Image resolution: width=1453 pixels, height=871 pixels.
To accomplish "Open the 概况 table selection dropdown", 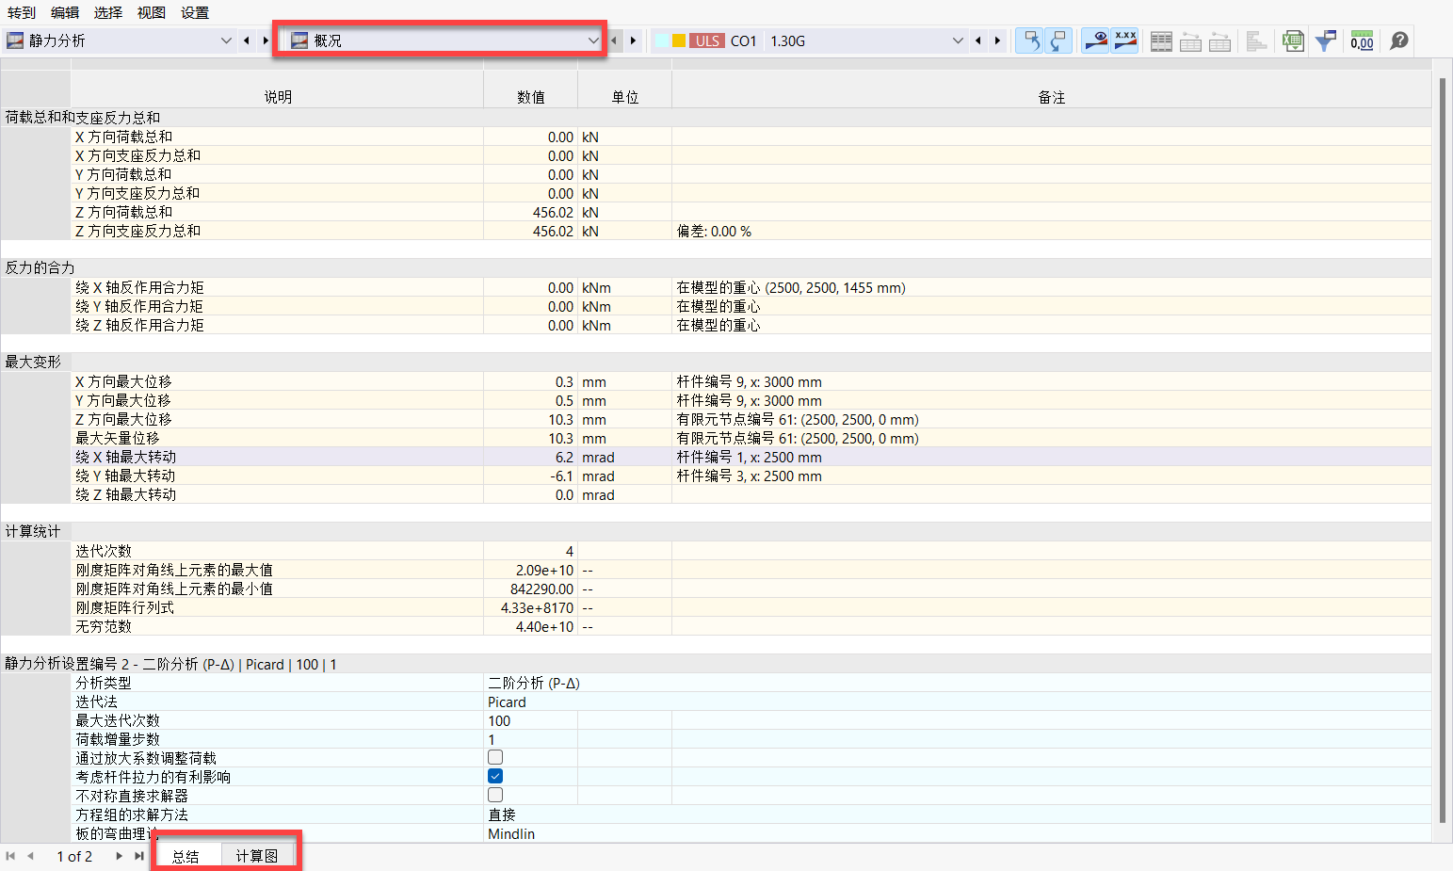I will coord(444,40).
